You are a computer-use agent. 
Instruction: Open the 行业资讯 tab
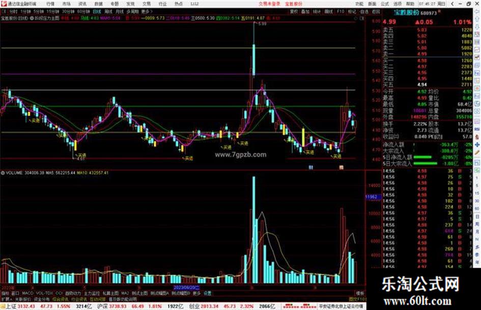pos(79,299)
